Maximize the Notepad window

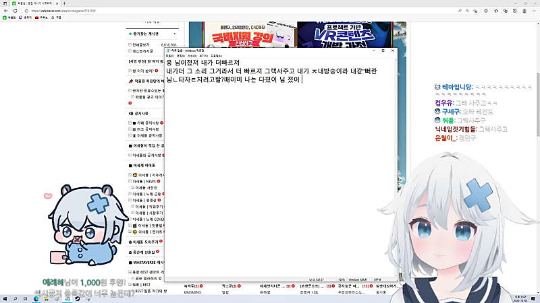pyautogui.click(x=383, y=50)
